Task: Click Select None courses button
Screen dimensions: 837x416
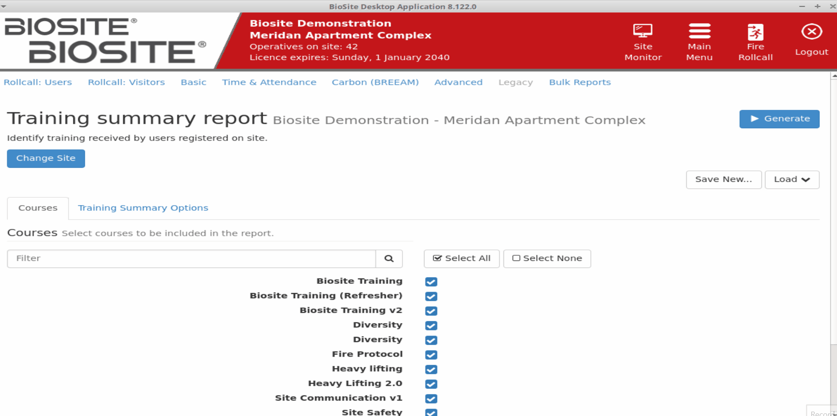Action: [547, 259]
